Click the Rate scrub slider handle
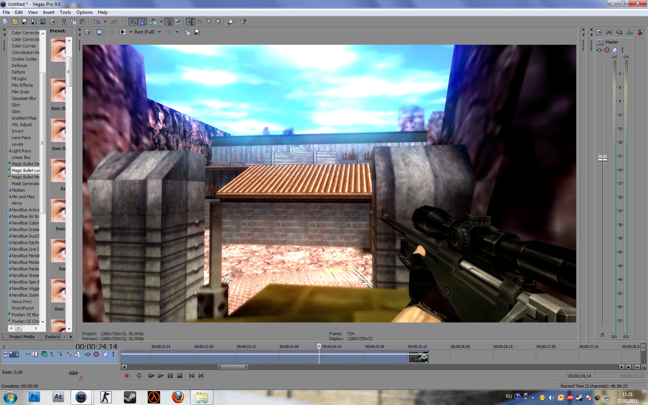 [73, 373]
